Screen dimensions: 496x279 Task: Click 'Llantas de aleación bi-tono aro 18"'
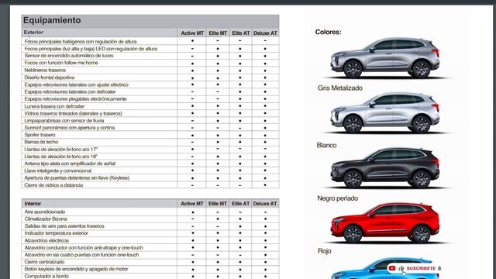click(x=60, y=157)
